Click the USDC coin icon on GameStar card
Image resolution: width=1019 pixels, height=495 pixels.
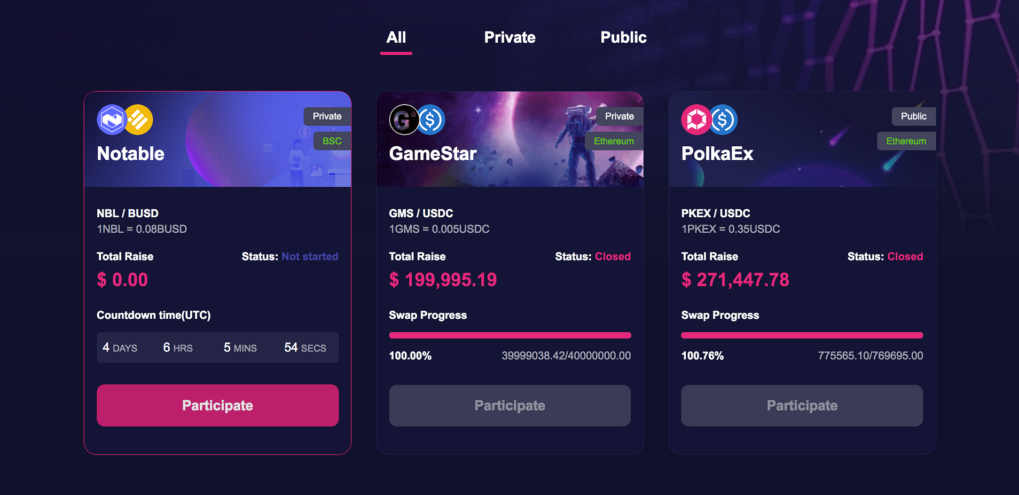[431, 120]
